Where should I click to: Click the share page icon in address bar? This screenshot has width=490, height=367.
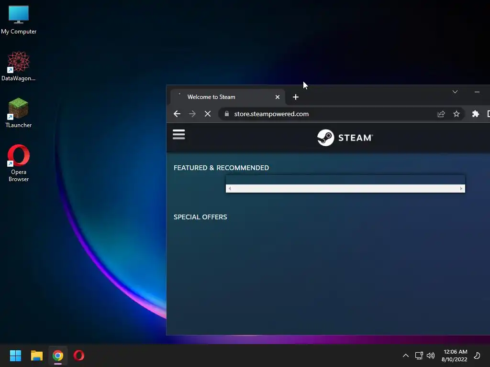pos(441,114)
